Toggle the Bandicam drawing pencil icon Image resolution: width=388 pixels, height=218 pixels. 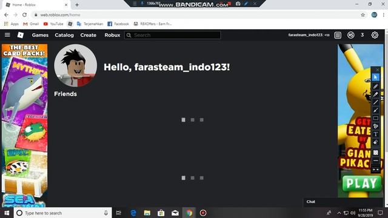pyautogui.click(x=246, y=4)
